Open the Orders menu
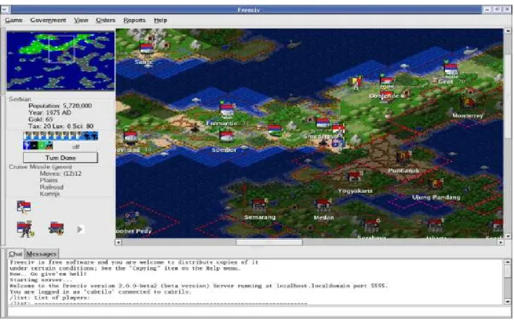514x320 pixels. [105, 20]
